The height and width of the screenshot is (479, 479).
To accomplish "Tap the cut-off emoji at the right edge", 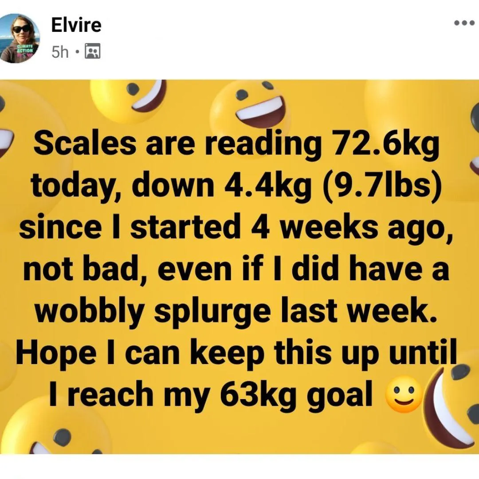I will click(x=474, y=141).
